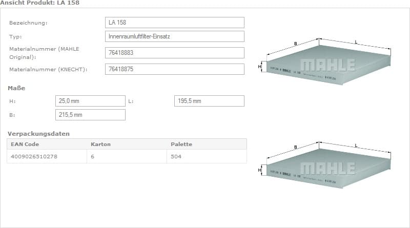Click the KNECHT material number field 76418875
The width and height of the screenshot is (410, 228).
point(174,69)
